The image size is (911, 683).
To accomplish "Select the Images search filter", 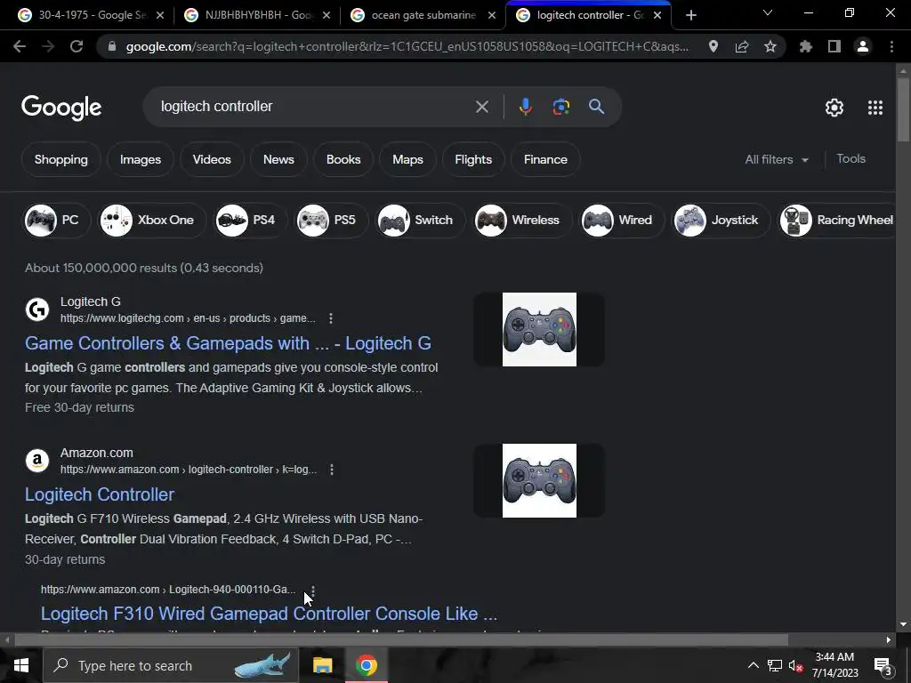I will tap(141, 159).
